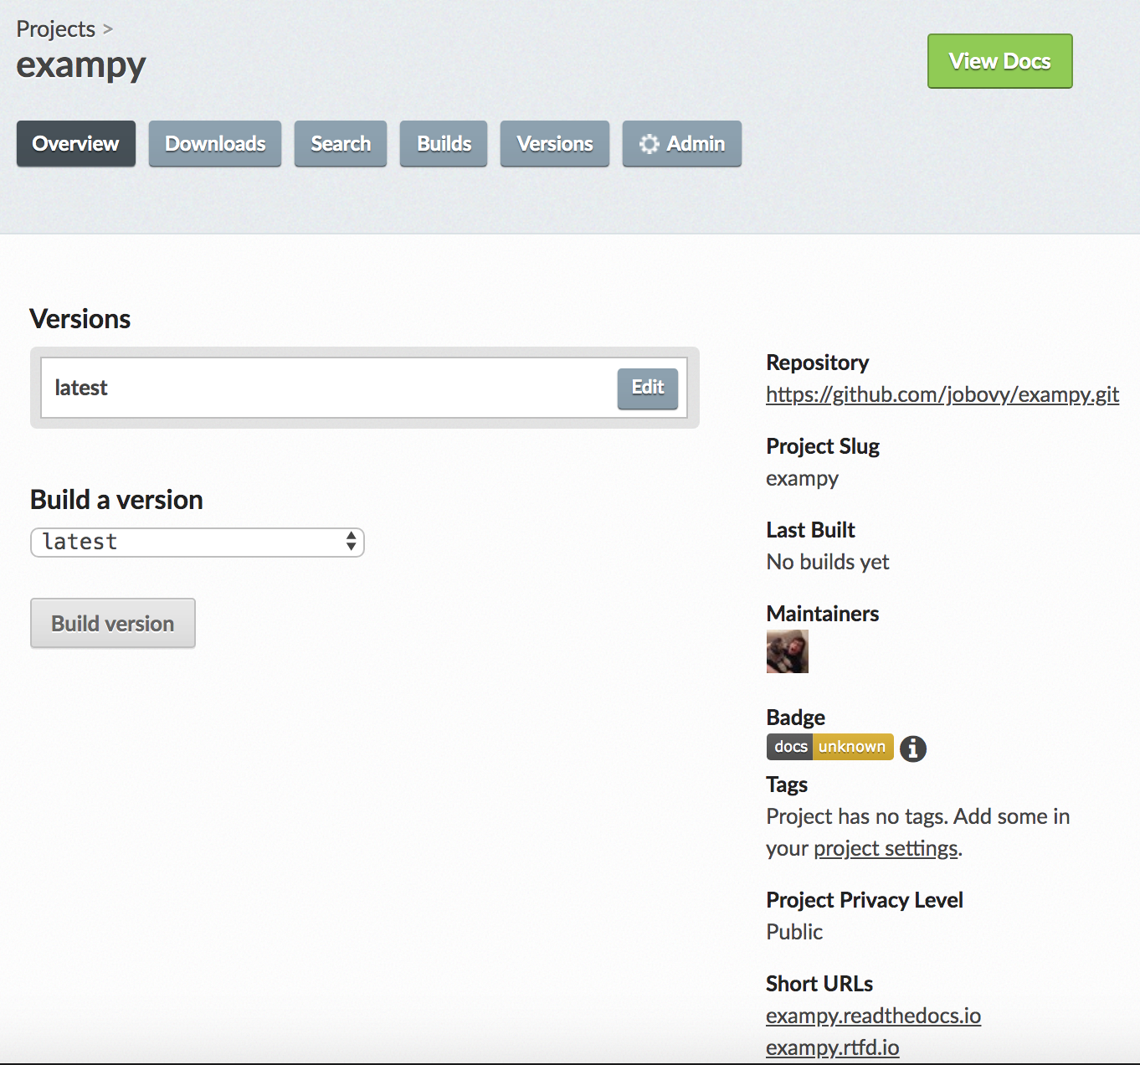Go to the Builds tab
The width and height of the screenshot is (1140, 1065).
pyautogui.click(x=444, y=143)
